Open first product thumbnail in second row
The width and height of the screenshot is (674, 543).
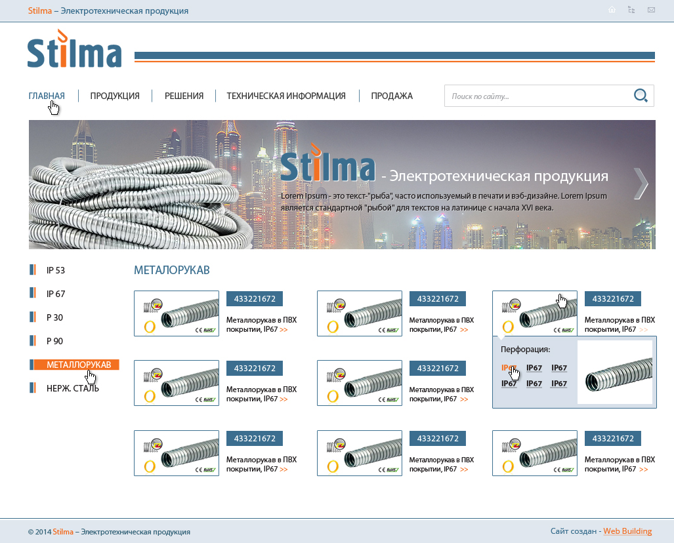[x=177, y=383]
